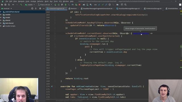
Task: Click the Apply Changes icon next to Run
Action: click(59, 5)
